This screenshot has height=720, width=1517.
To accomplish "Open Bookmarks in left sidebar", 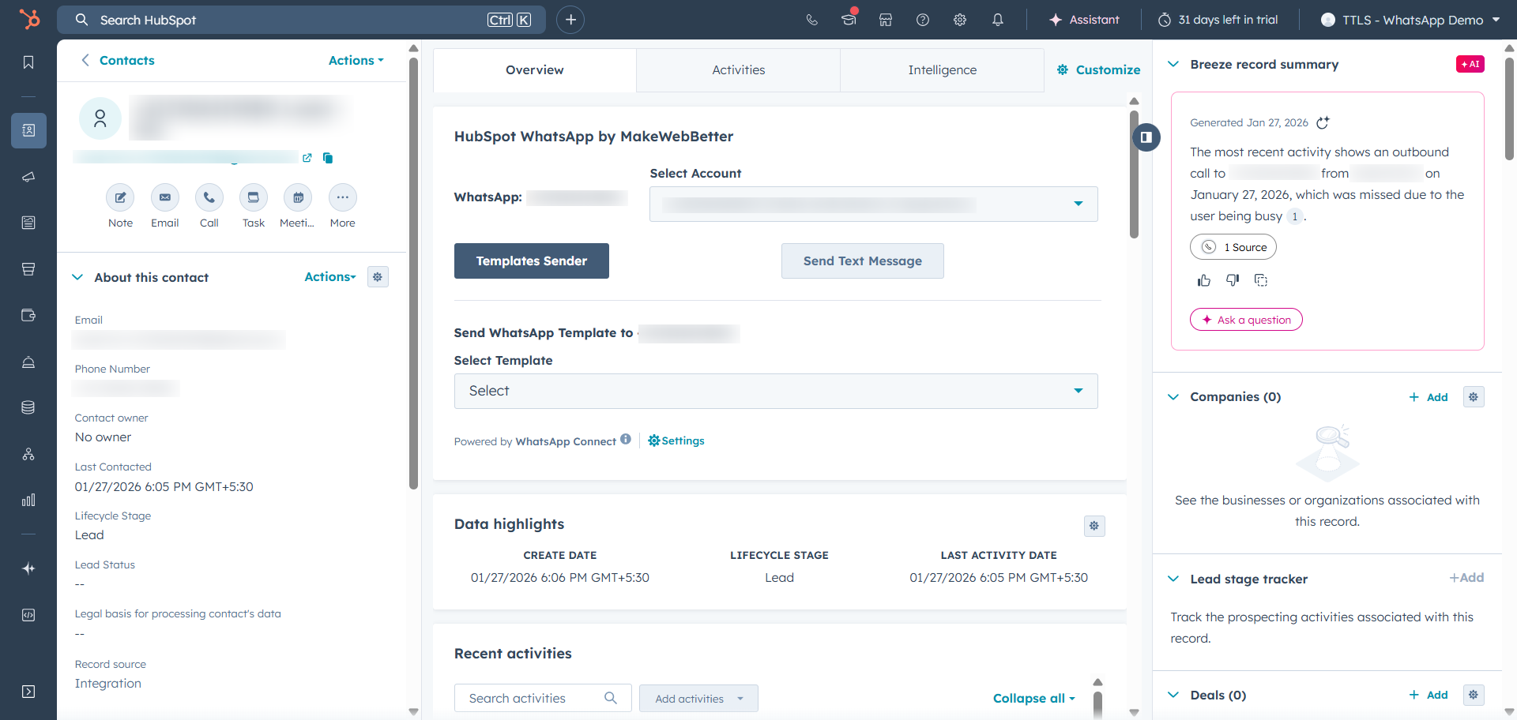I will pos(28,62).
